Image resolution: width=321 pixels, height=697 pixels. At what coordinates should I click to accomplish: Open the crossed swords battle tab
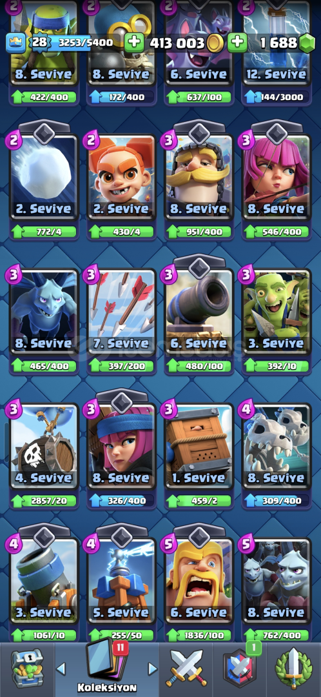(186, 669)
